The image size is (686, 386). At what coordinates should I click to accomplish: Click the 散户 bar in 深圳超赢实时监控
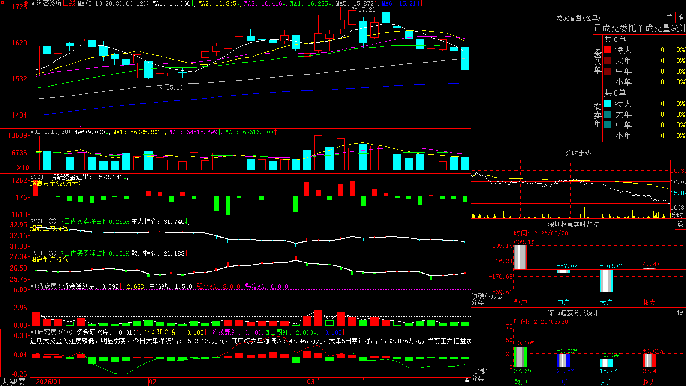click(520, 257)
